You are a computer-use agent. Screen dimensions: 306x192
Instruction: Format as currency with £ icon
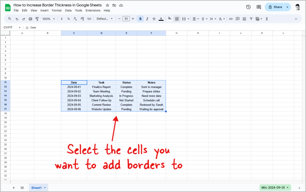tap(62, 19)
